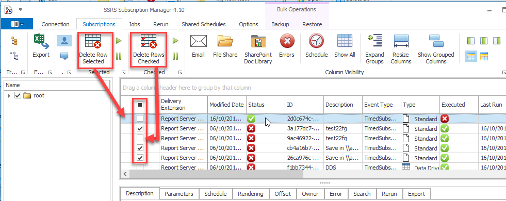Click the red Errors icon

click(287, 41)
